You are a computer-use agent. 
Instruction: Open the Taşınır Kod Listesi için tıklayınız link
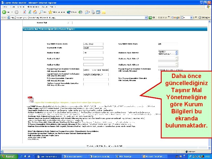(x=86, y=102)
